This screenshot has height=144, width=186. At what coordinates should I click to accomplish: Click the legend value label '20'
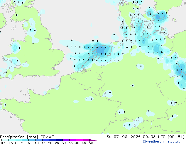tap(50, 143)
